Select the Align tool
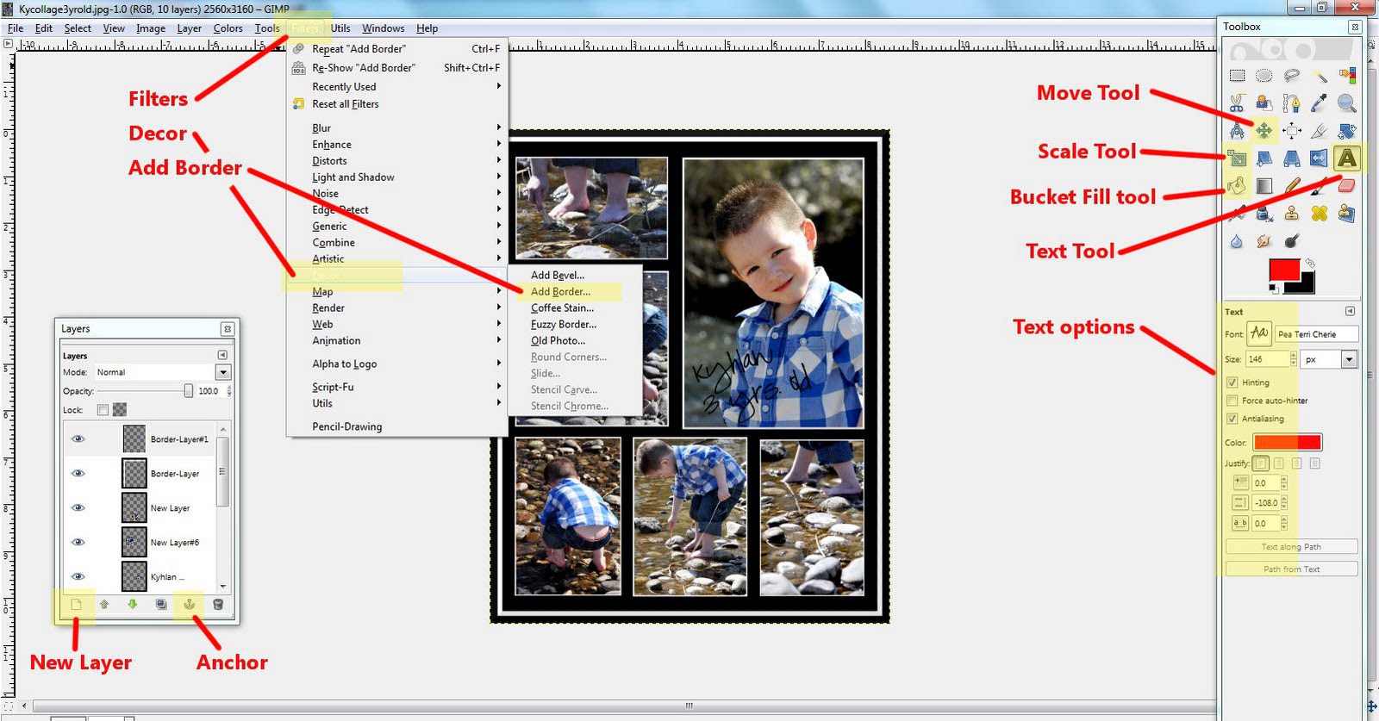The image size is (1379, 721). tap(1292, 131)
